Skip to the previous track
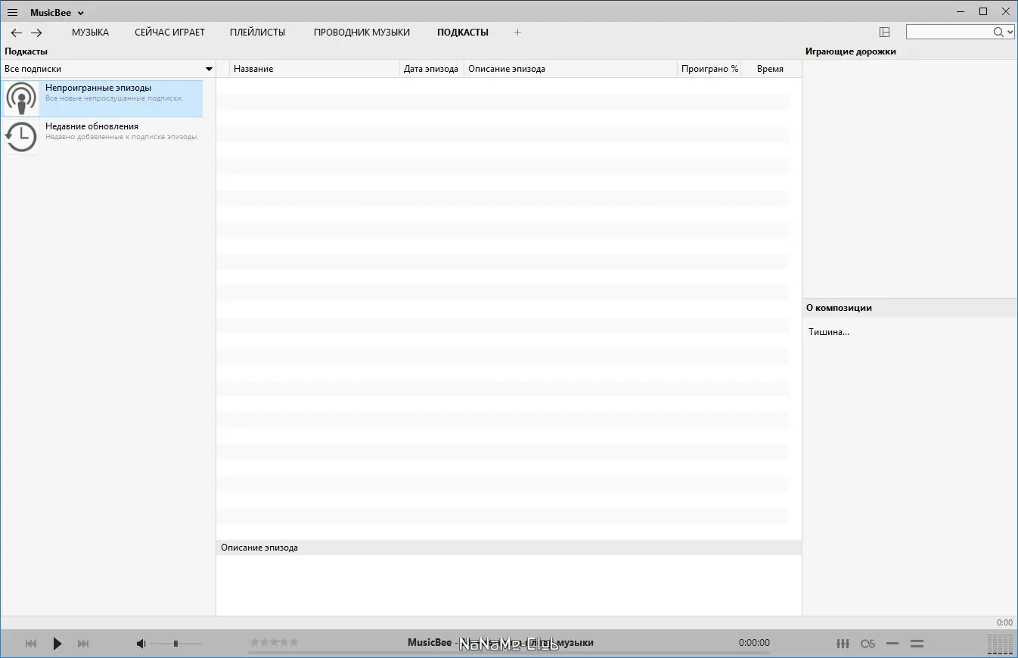This screenshot has height=658, width=1018. (31, 644)
